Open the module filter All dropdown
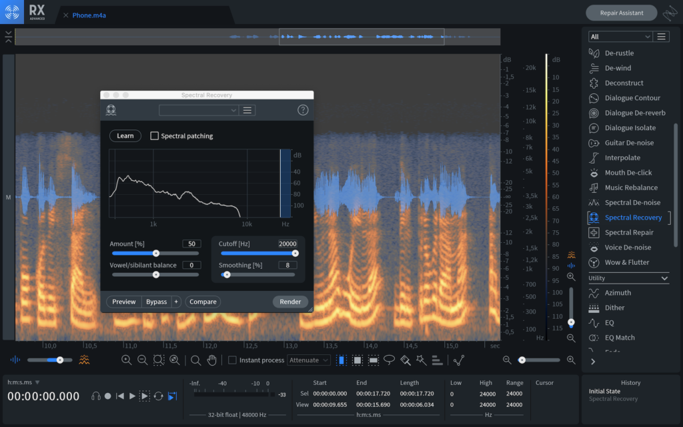Screen dimensions: 683x427 (620, 37)
